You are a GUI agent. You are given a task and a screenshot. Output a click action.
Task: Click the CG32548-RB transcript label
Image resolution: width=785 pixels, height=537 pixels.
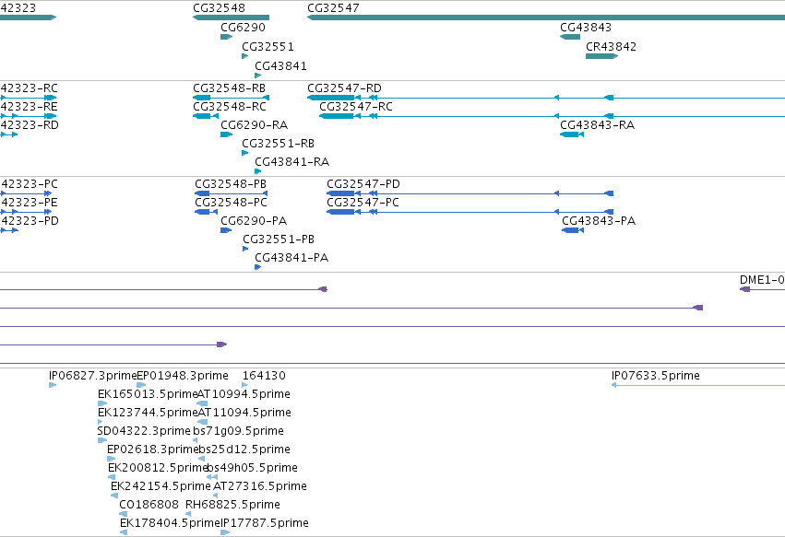click(x=230, y=88)
